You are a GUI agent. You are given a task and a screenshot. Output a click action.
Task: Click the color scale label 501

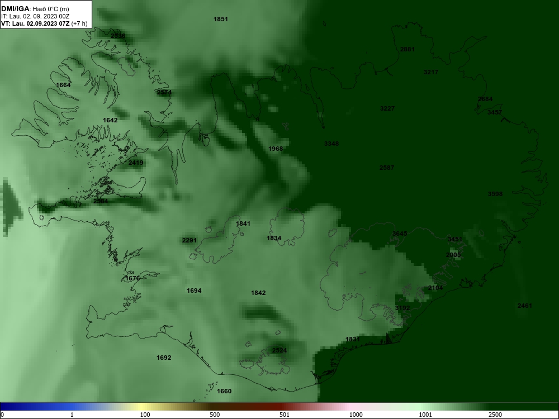point(285,415)
